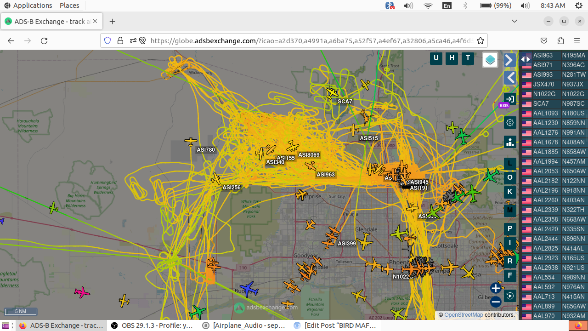Click the ASI399 map label
The width and height of the screenshot is (588, 331).
[347, 244]
